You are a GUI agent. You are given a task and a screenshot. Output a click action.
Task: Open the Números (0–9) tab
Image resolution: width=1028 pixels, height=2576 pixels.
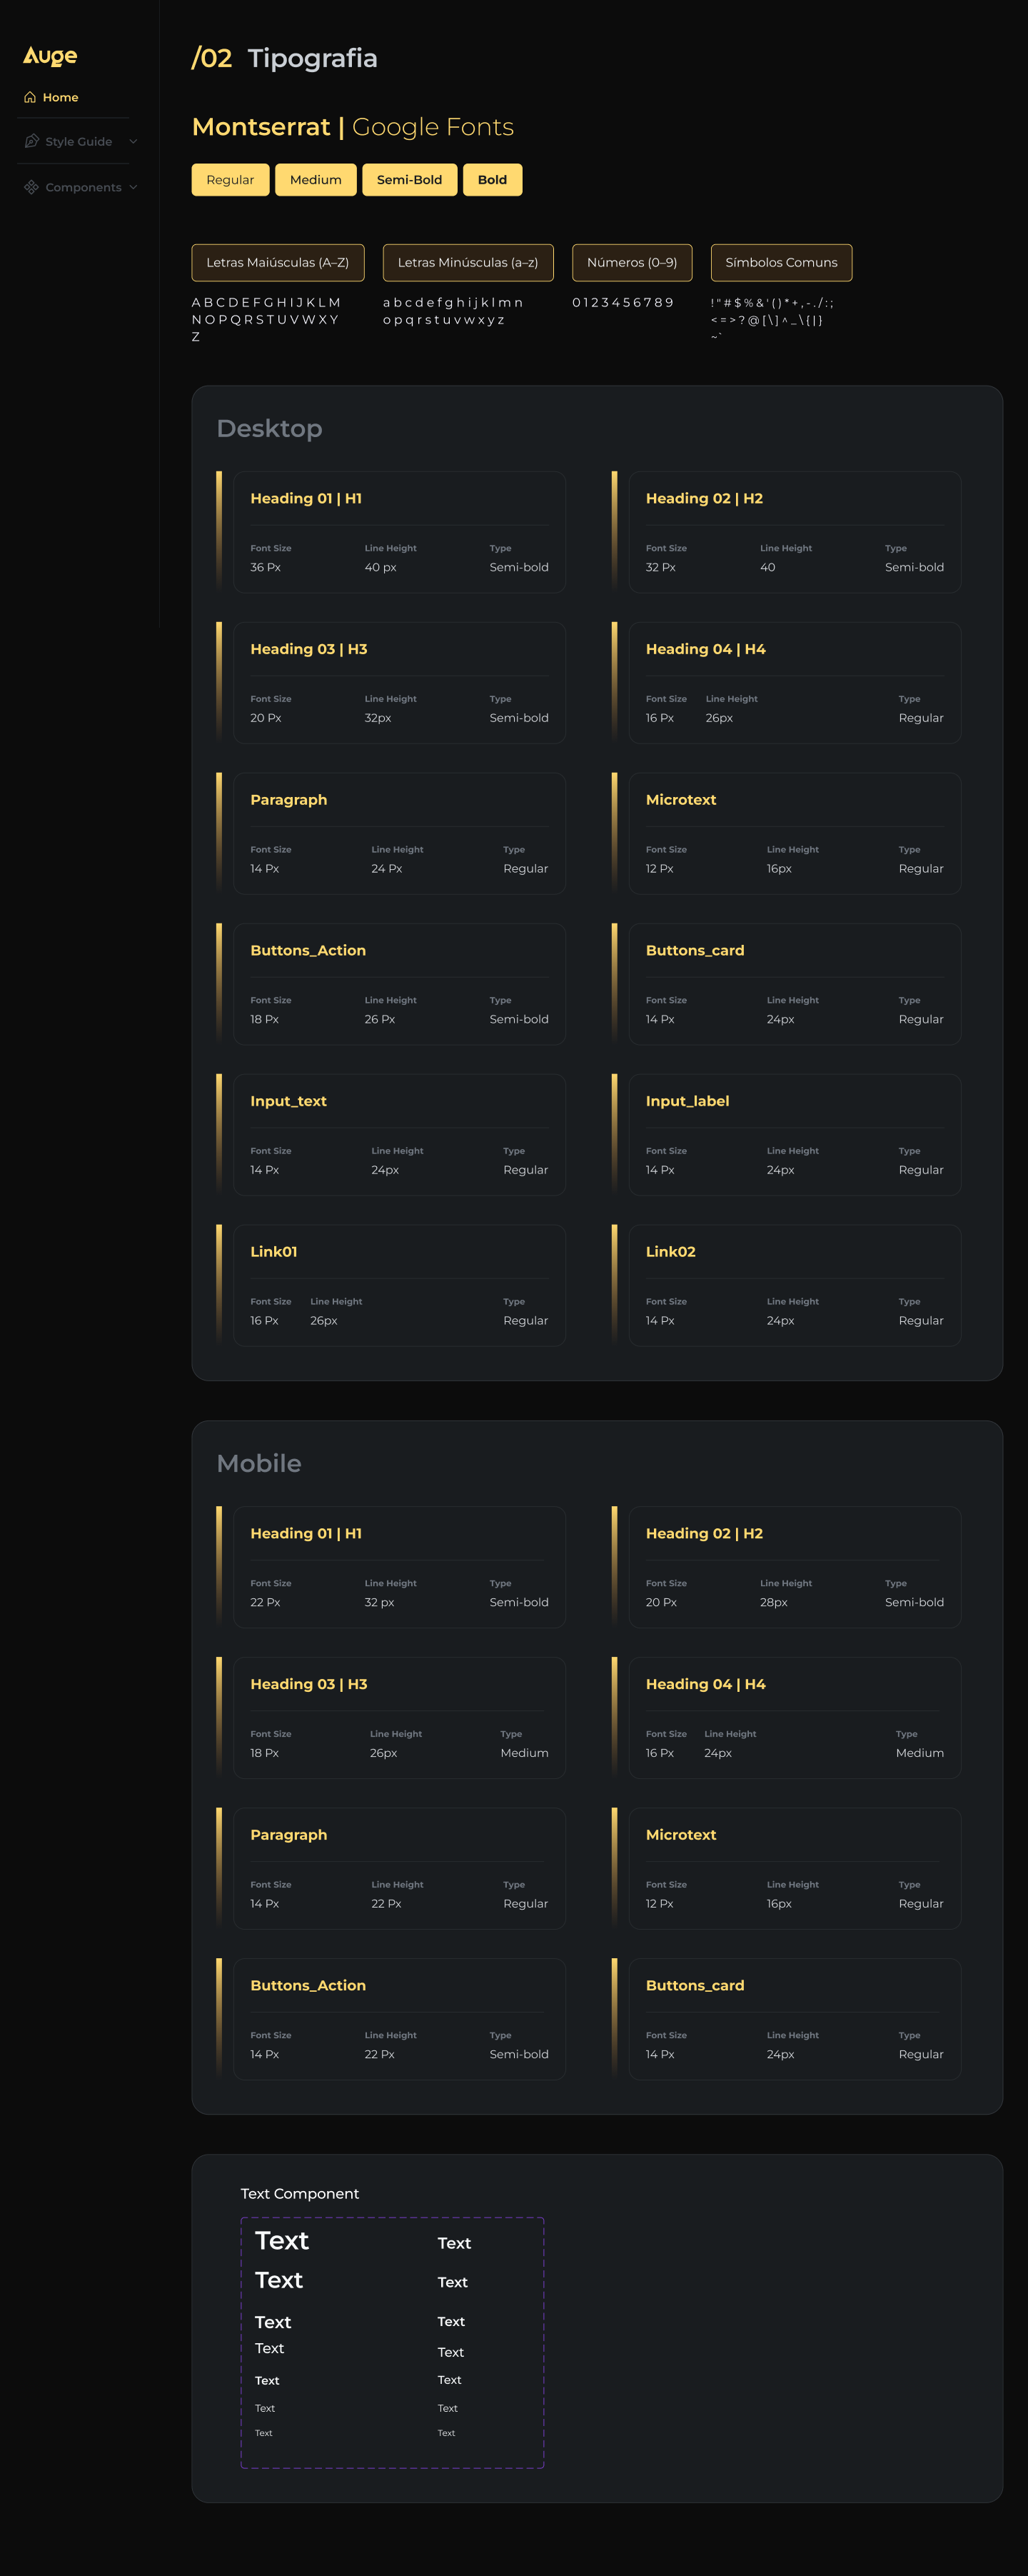pyautogui.click(x=632, y=263)
